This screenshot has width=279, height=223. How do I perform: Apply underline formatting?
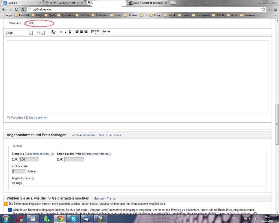[x=70, y=32]
